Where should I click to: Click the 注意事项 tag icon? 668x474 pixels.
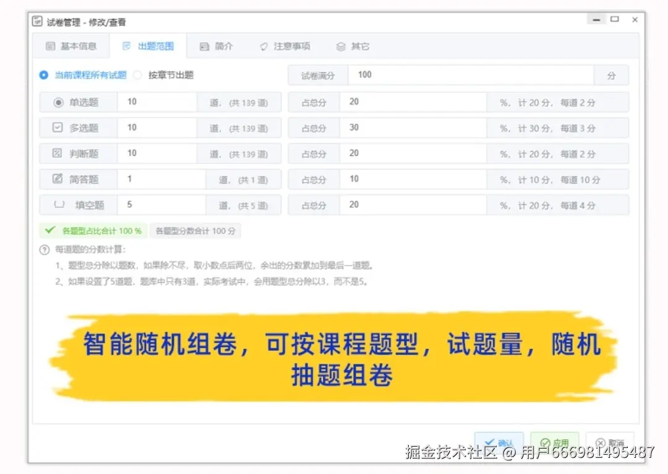point(264,46)
